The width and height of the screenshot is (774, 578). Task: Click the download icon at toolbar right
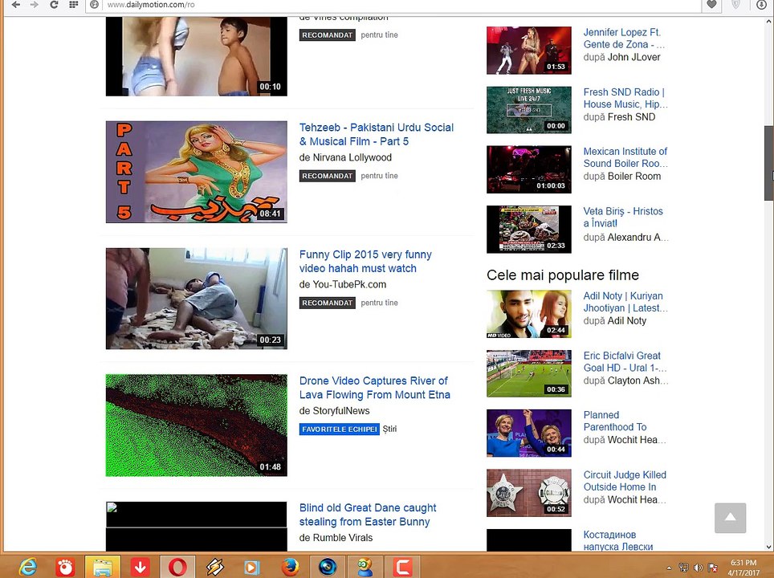pos(761,5)
